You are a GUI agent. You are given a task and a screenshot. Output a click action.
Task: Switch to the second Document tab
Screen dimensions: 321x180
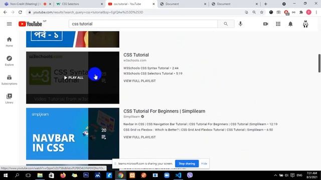pos(233,4)
